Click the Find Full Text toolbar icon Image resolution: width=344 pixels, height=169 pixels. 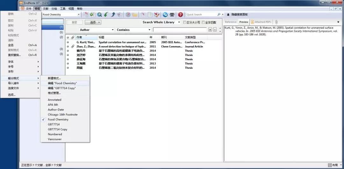[119, 14]
